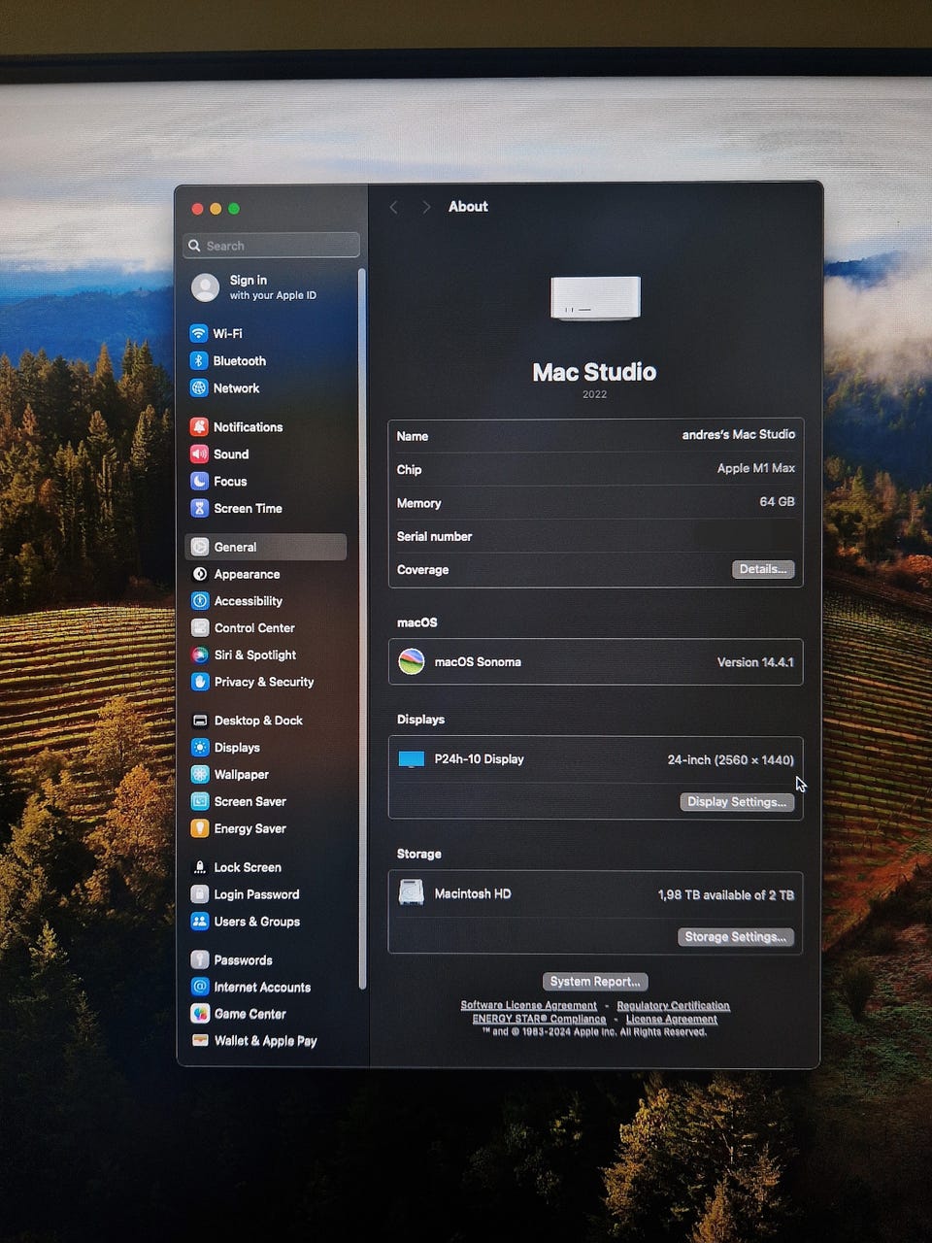Open the Software License Agreement link
Screen dimensions: 932x1243
tap(528, 1005)
